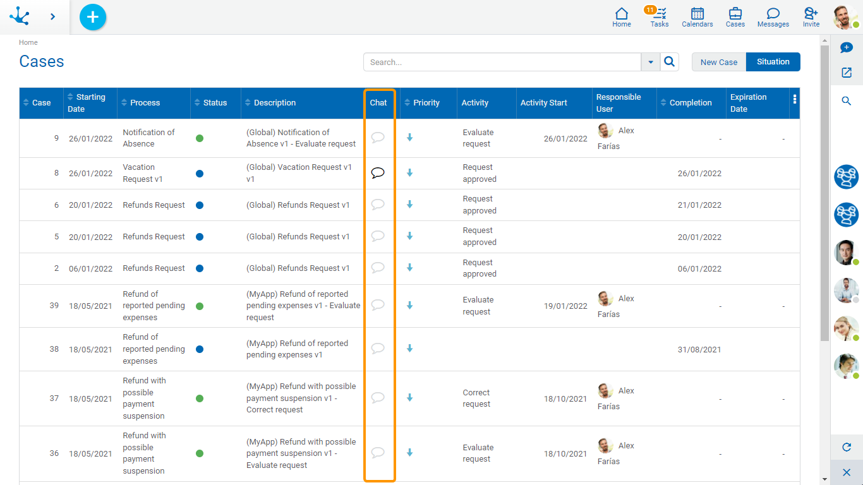Viewport: 863px width, 485px height.
Task: Open the table column options kebab menu
Action: tap(795, 99)
